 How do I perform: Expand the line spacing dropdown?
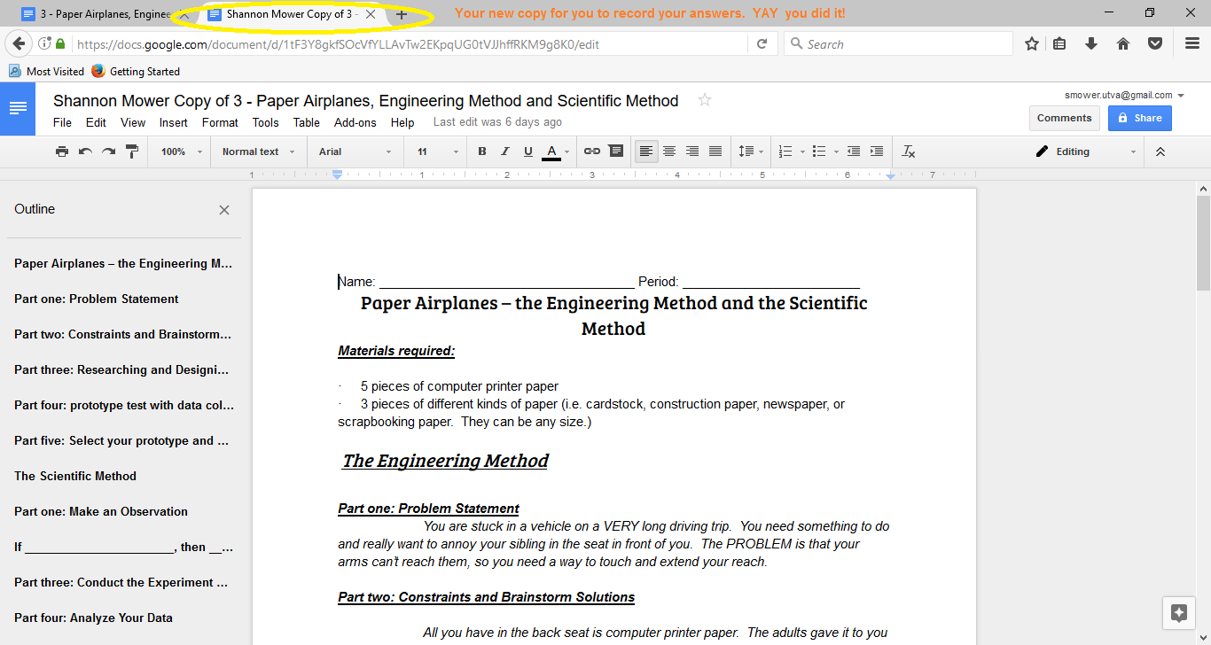(750, 152)
